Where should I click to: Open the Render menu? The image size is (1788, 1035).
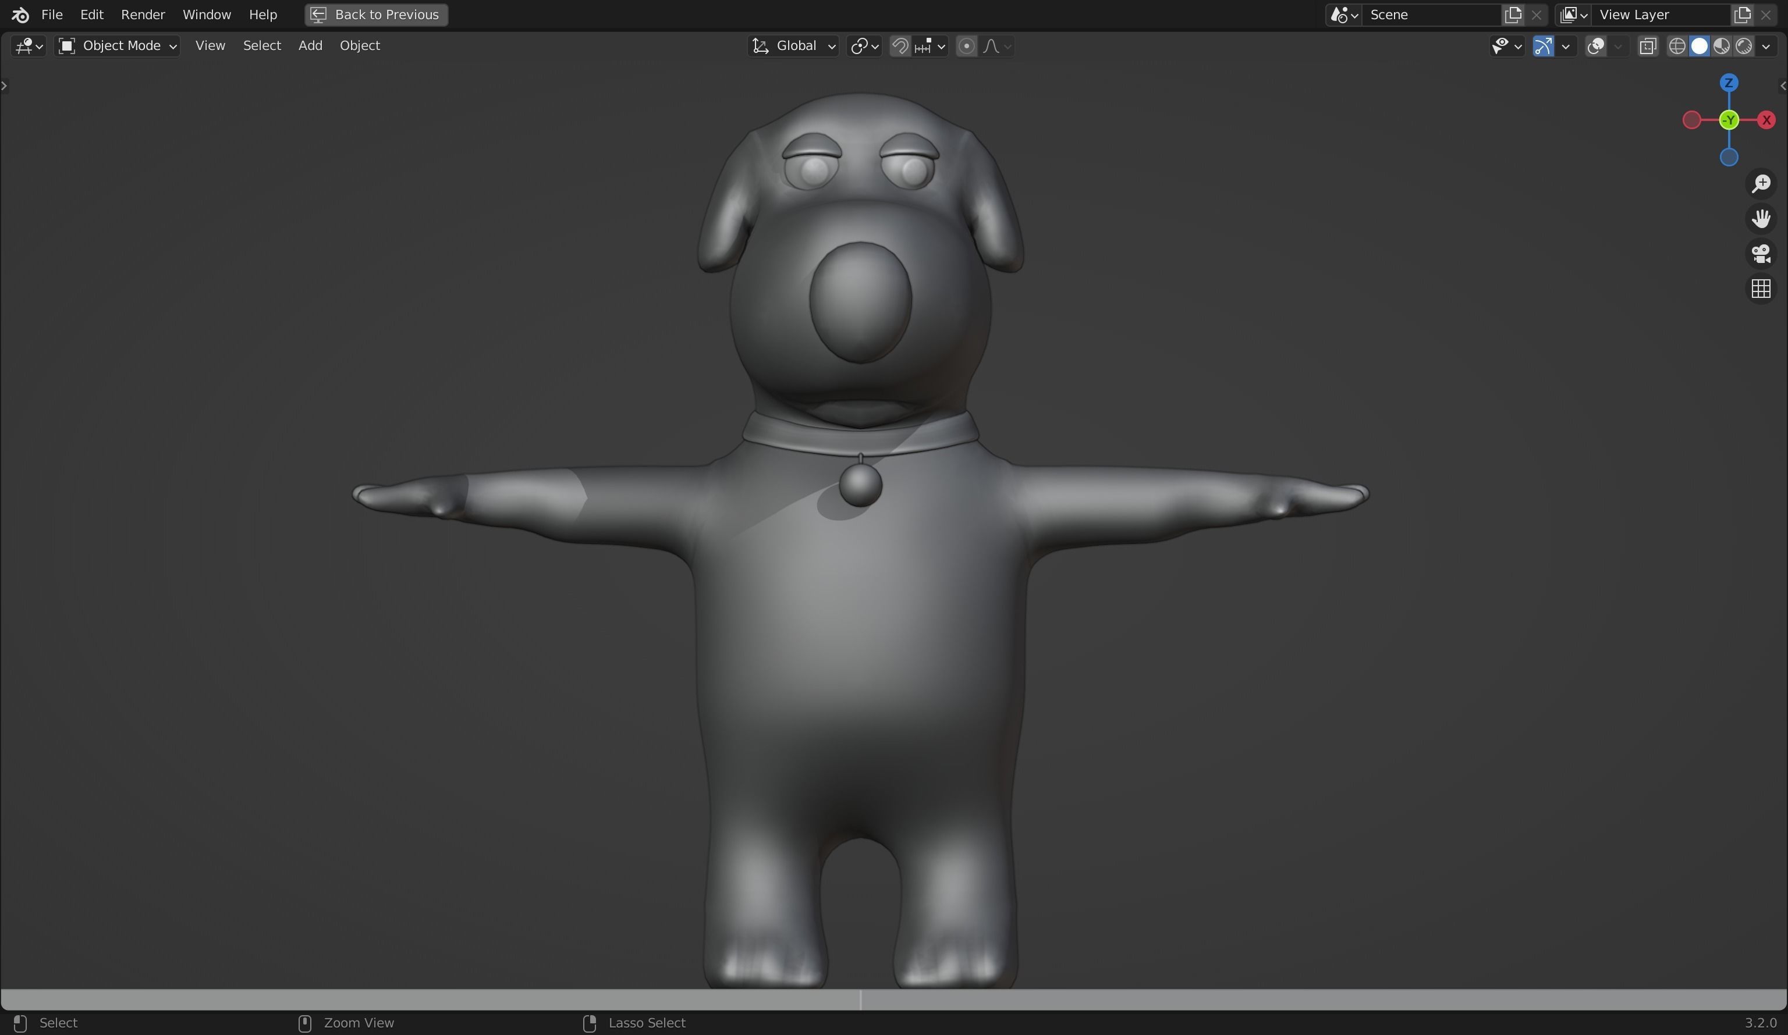tap(143, 15)
